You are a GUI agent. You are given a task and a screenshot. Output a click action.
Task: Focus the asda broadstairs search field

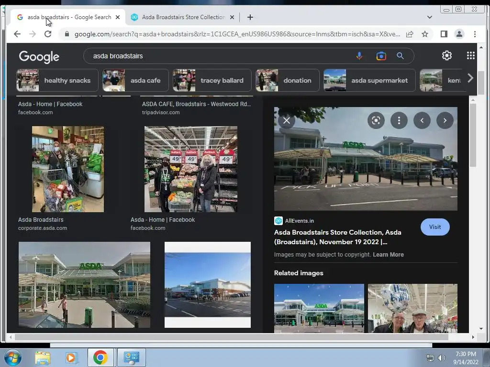click(219, 56)
